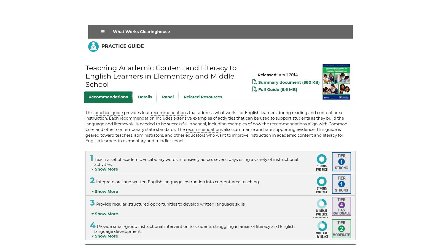
Task: Open What Works Clearinghouse header link
Action: point(141,32)
